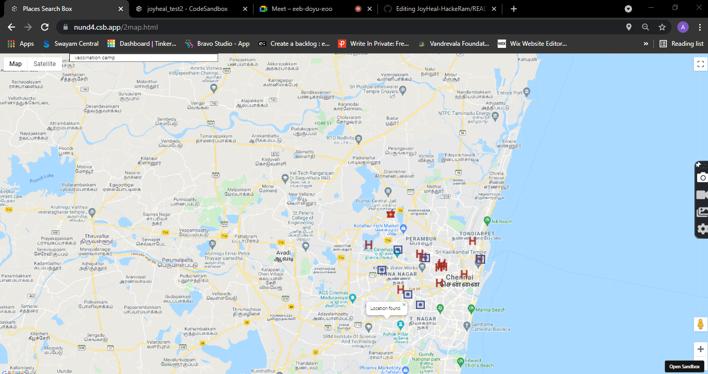Open Sandbox button at bottom right
The height and width of the screenshot is (374, 708).
coord(684,367)
